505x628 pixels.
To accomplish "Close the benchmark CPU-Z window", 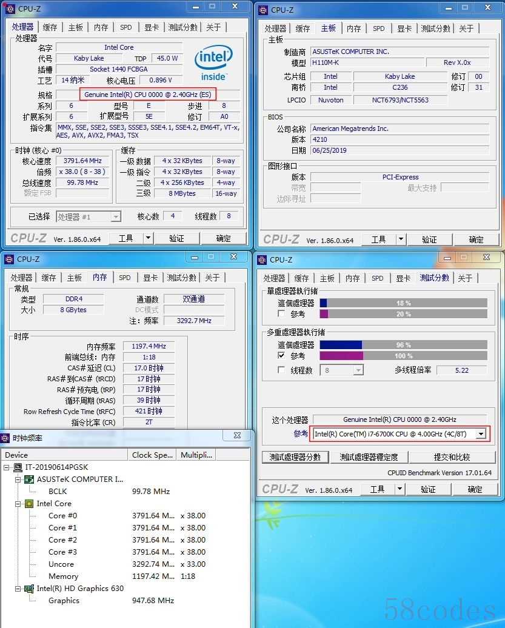I will (x=486, y=257).
